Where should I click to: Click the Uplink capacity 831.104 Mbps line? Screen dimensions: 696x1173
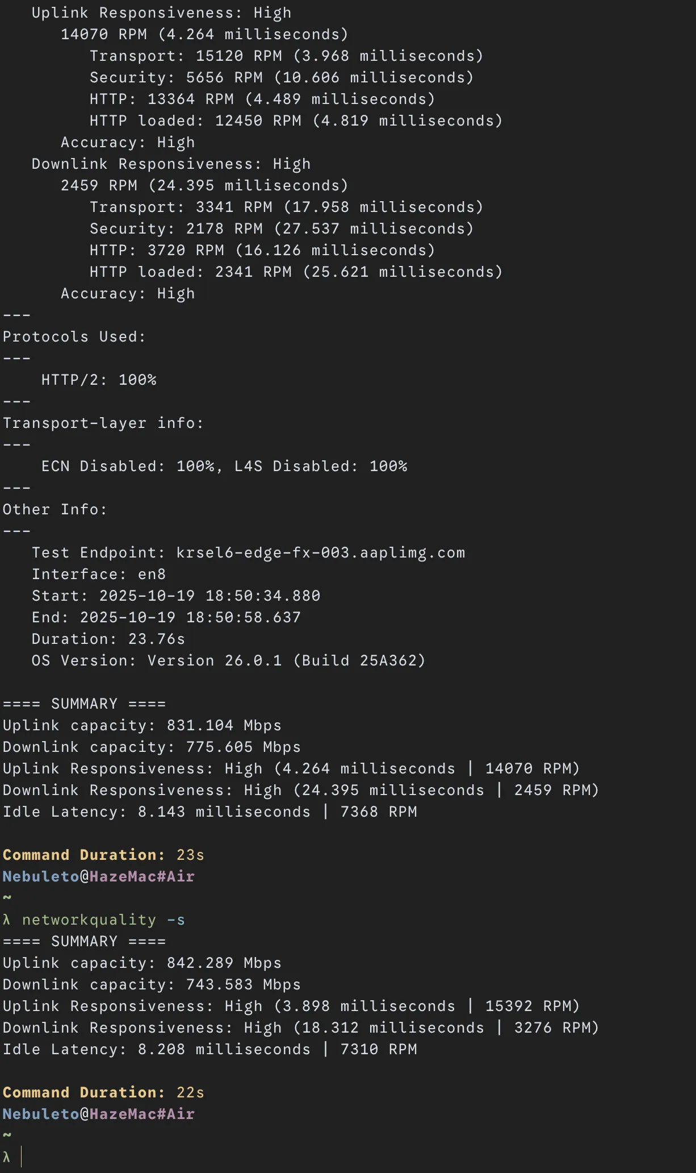[142, 726]
